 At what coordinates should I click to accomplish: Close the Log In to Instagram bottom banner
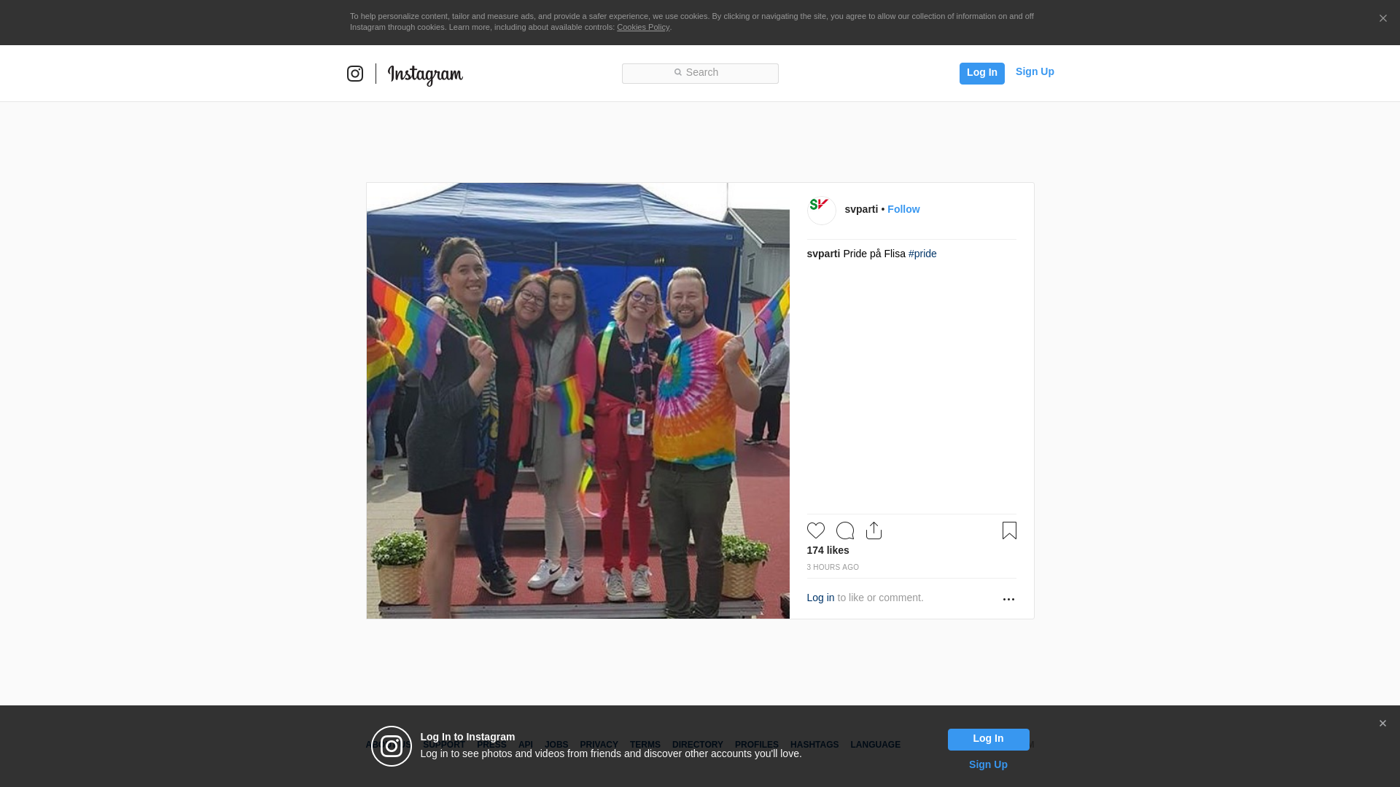pyautogui.click(x=1382, y=724)
